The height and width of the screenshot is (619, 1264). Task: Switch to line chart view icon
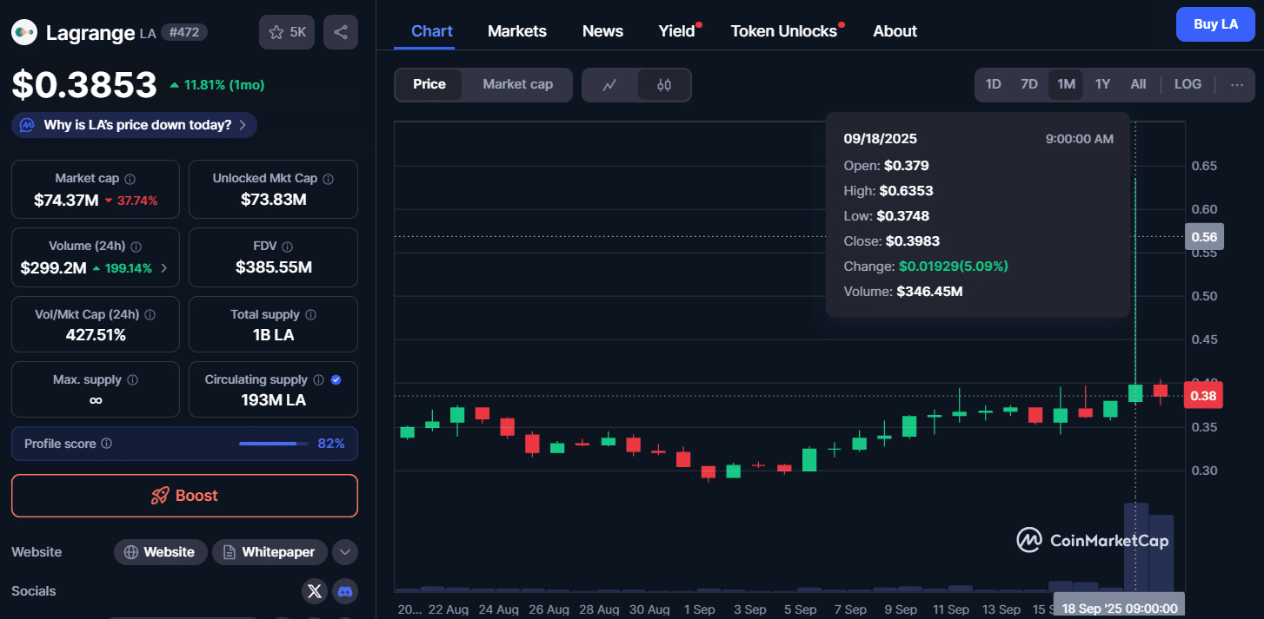pyautogui.click(x=610, y=85)
